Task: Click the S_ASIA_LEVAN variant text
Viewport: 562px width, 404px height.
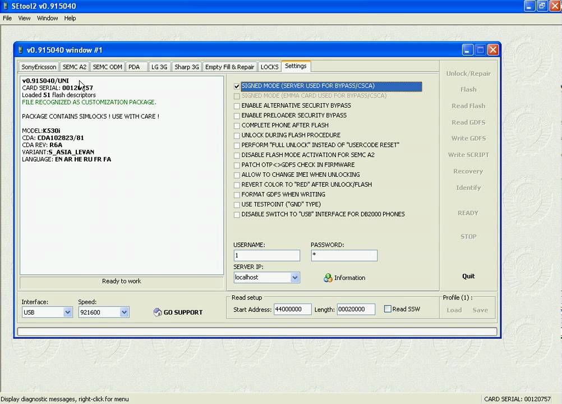Action: (x=71, y=152)
